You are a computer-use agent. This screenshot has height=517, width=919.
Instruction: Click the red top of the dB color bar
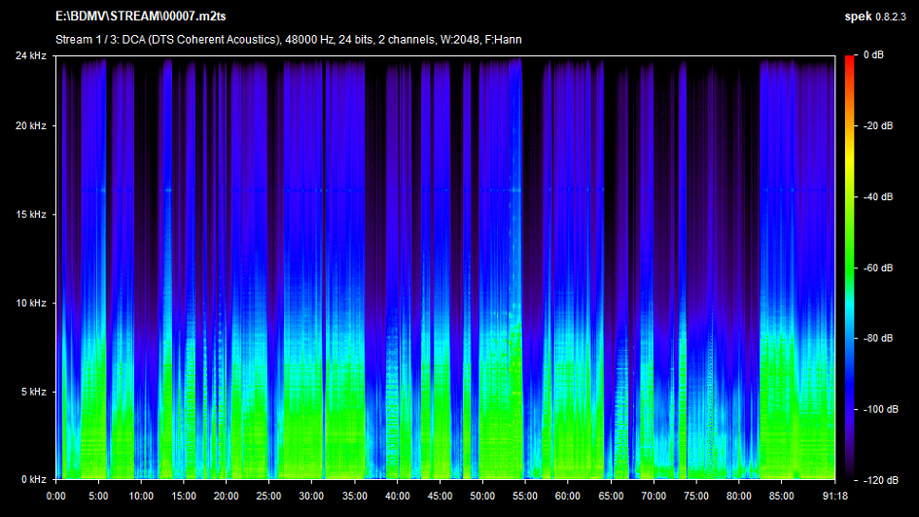click(849, 59)
